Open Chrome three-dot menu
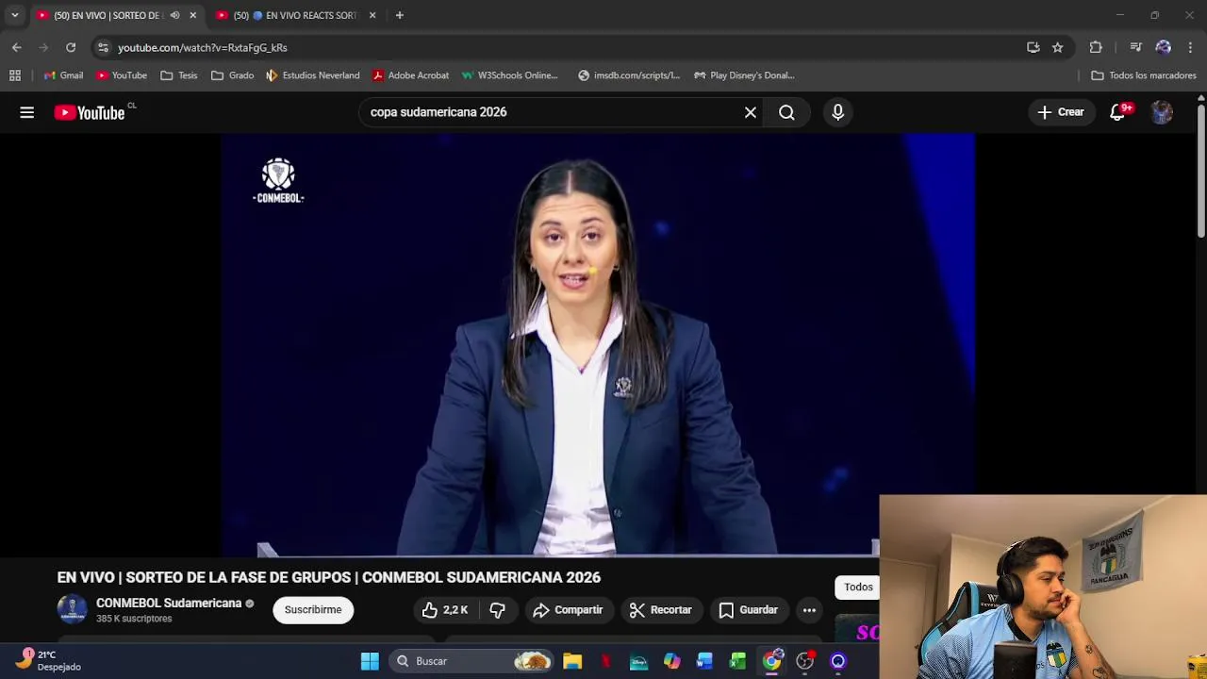This screenshot has height=679, width=1207. point(1190,47)
